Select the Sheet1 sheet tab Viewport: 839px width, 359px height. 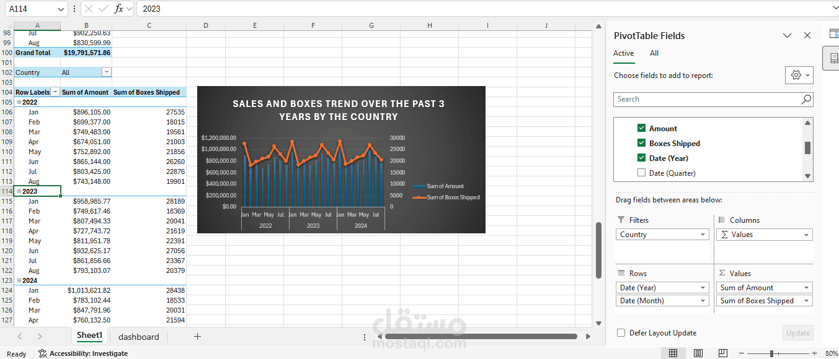click(x=89, y=335)
